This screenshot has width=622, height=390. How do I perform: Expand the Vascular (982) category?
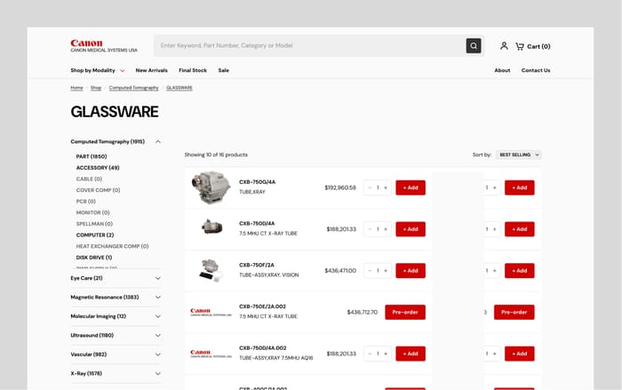click(116, 354)
